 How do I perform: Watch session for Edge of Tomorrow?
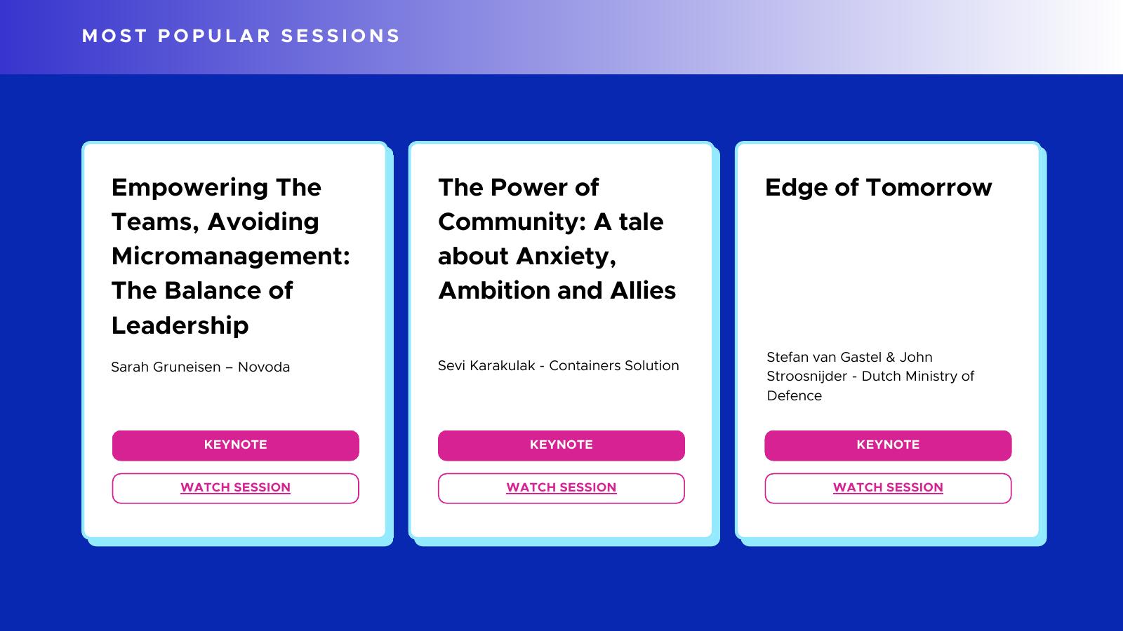[888, 488]
